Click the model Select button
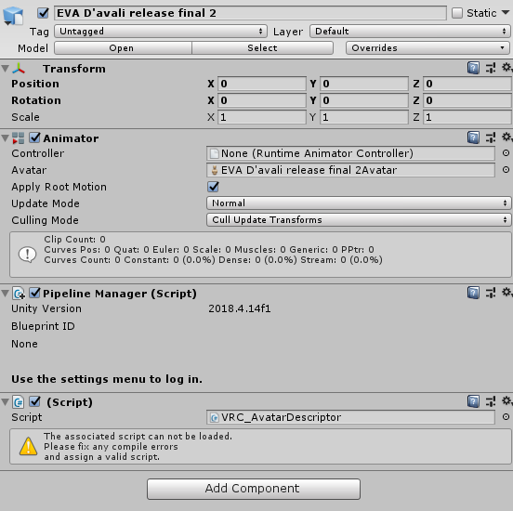The width and height of the screenshot is (513, 511). [262, 47]
